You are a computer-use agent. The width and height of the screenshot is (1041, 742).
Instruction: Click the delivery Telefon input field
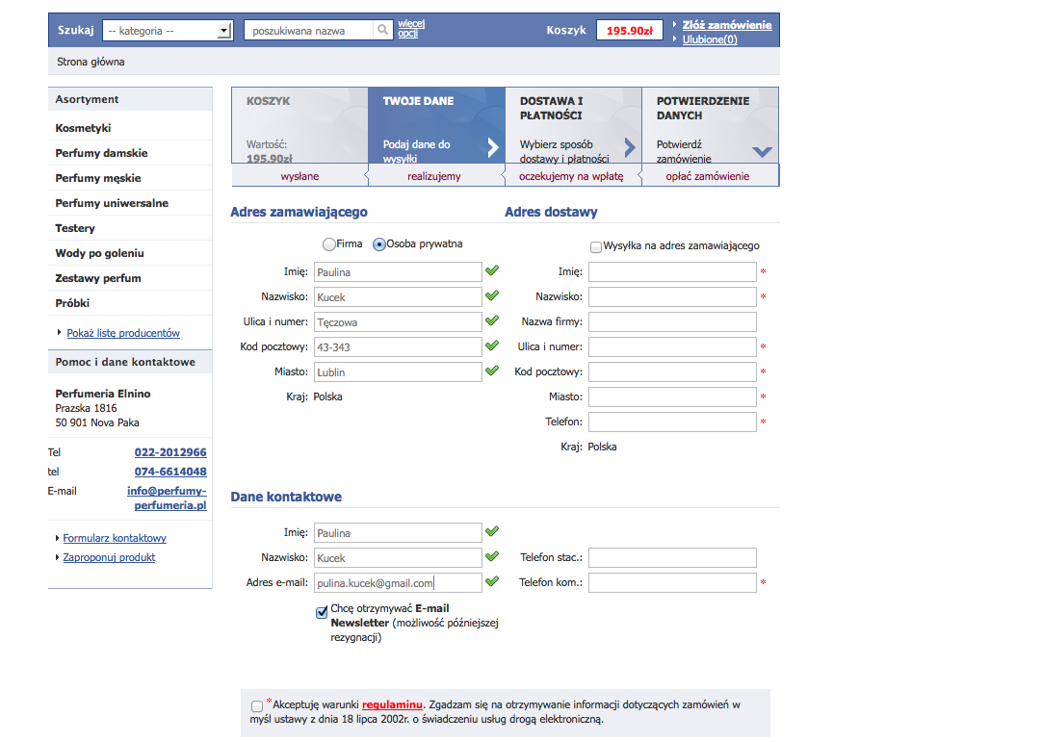click(x=672, y=422)
